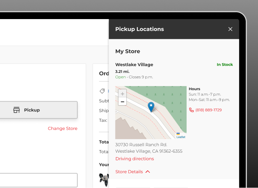Click the Store Details label
258x188 pixels.
pos(129,172)
